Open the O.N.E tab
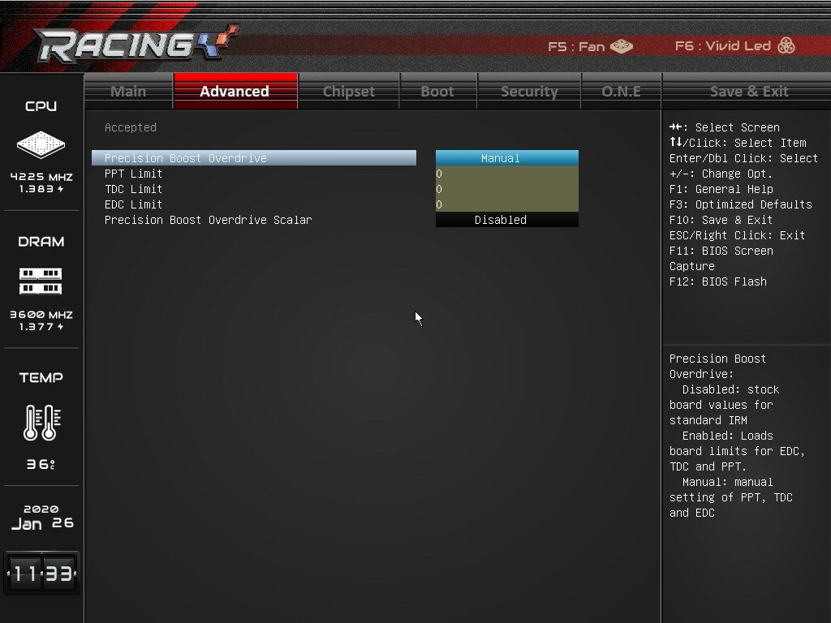 (x=621, y=91)
